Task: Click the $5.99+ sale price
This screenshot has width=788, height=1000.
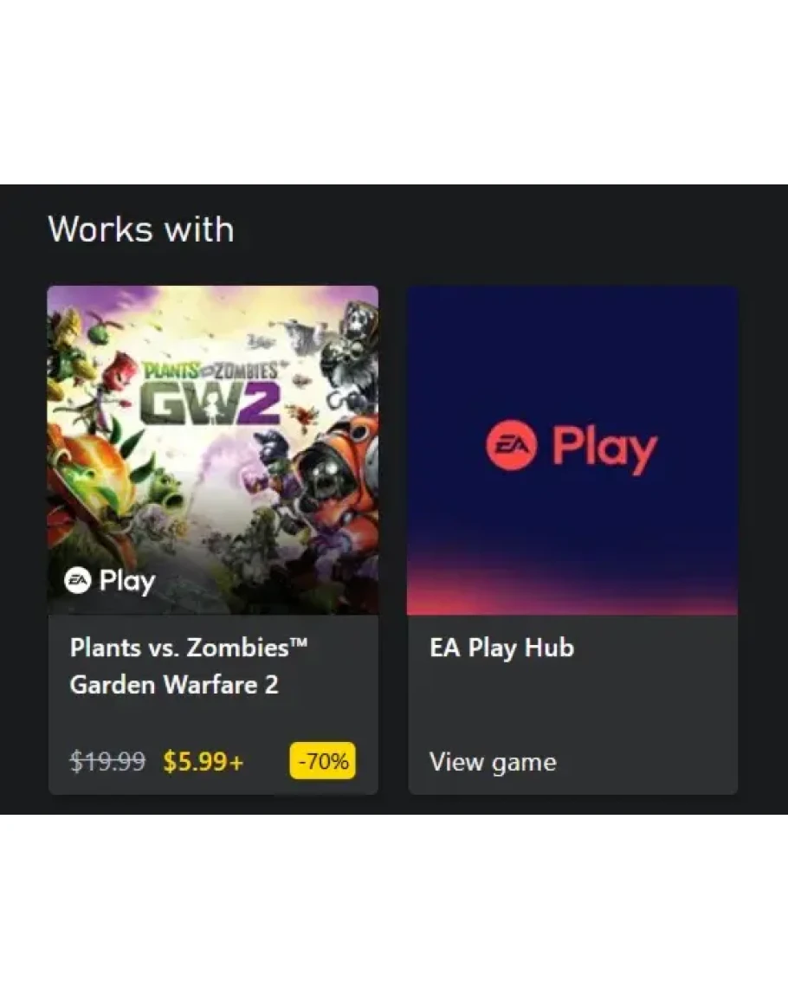Action: point(203,762)
